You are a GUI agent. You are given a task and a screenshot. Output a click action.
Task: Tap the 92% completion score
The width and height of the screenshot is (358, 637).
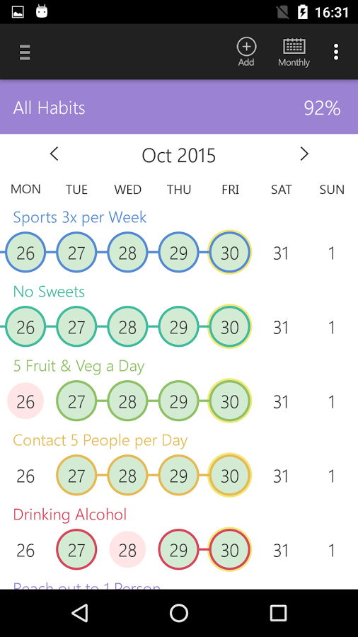[x=322, y=108]
